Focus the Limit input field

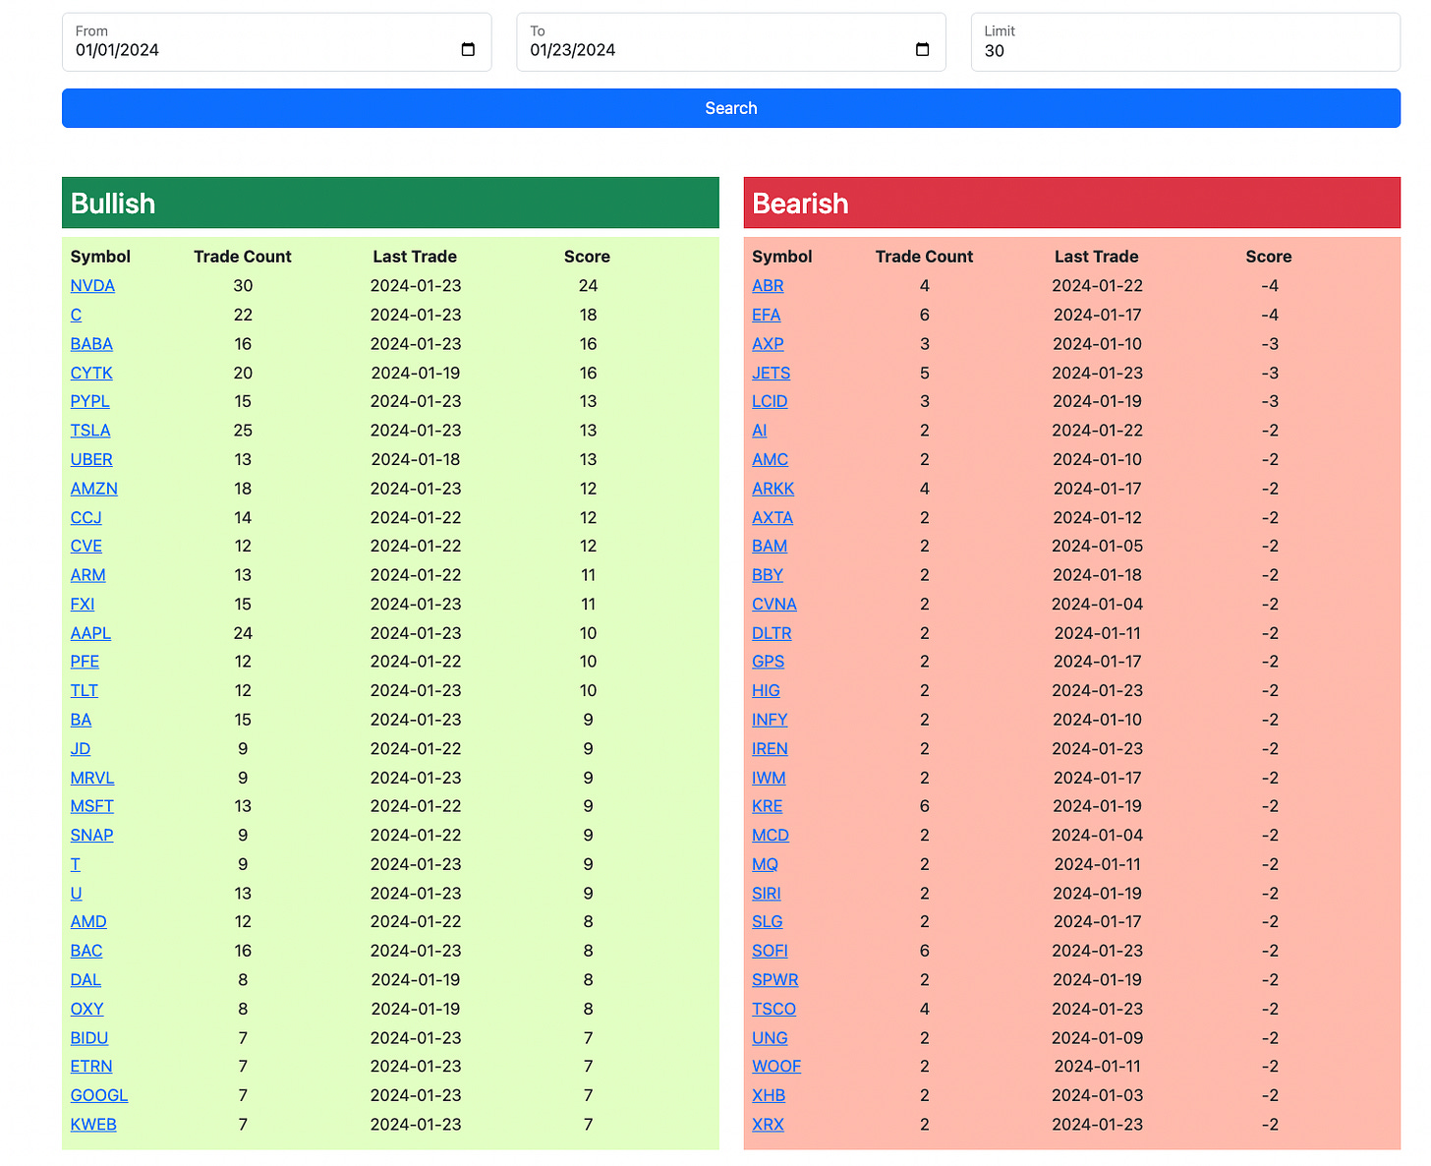[x=1185, y=42]
